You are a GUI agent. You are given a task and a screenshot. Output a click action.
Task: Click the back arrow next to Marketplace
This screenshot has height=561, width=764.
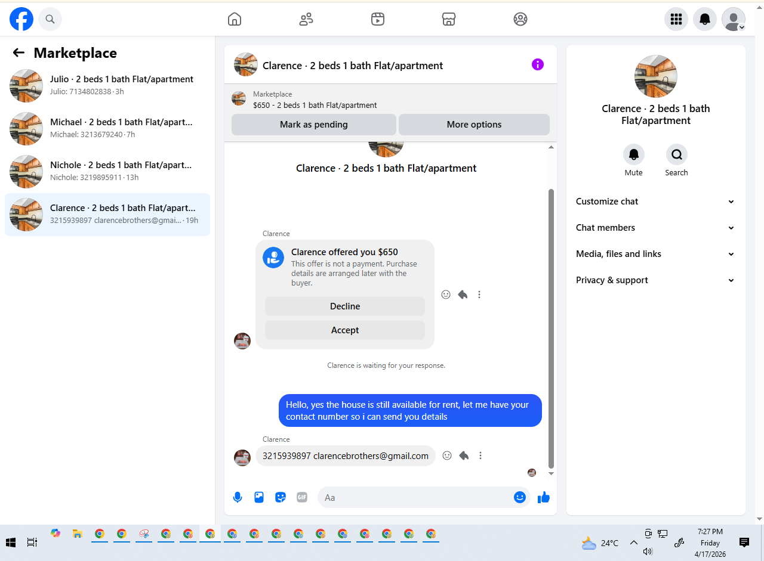[x=19, y=52]
